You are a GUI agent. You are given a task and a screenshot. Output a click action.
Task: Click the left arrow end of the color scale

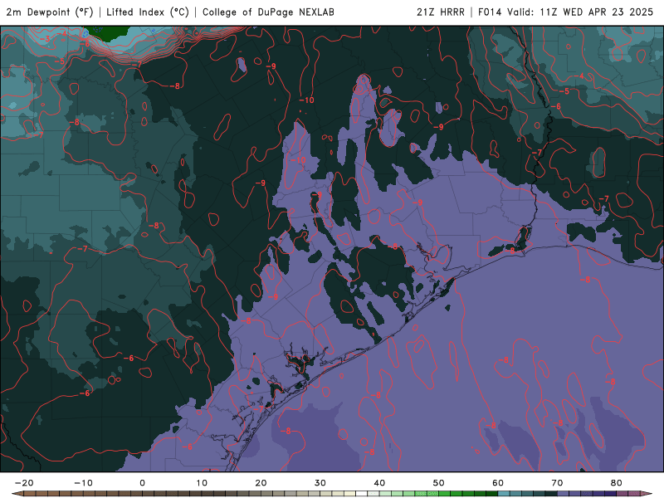[x=17, y=493]
